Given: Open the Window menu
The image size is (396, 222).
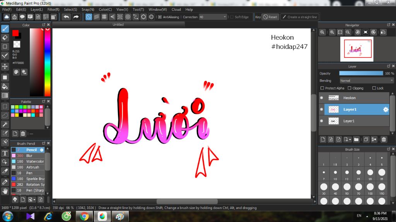Looking at the screenshot, I should [x=158, y=10].
